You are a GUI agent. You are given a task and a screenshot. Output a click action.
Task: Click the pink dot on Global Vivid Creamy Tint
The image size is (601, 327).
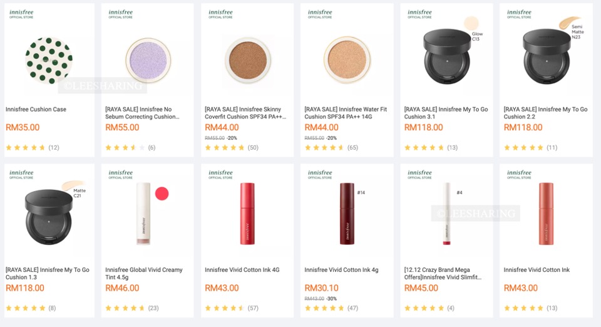(162, 194)
